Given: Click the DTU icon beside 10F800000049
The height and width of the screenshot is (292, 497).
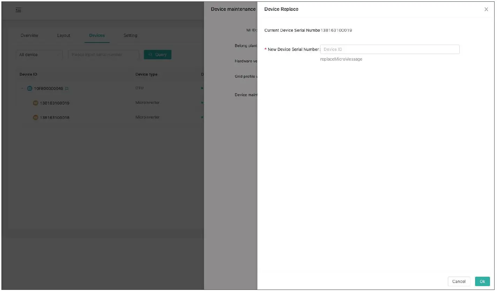Looking at the screenshot, I should tap(30, 89).
